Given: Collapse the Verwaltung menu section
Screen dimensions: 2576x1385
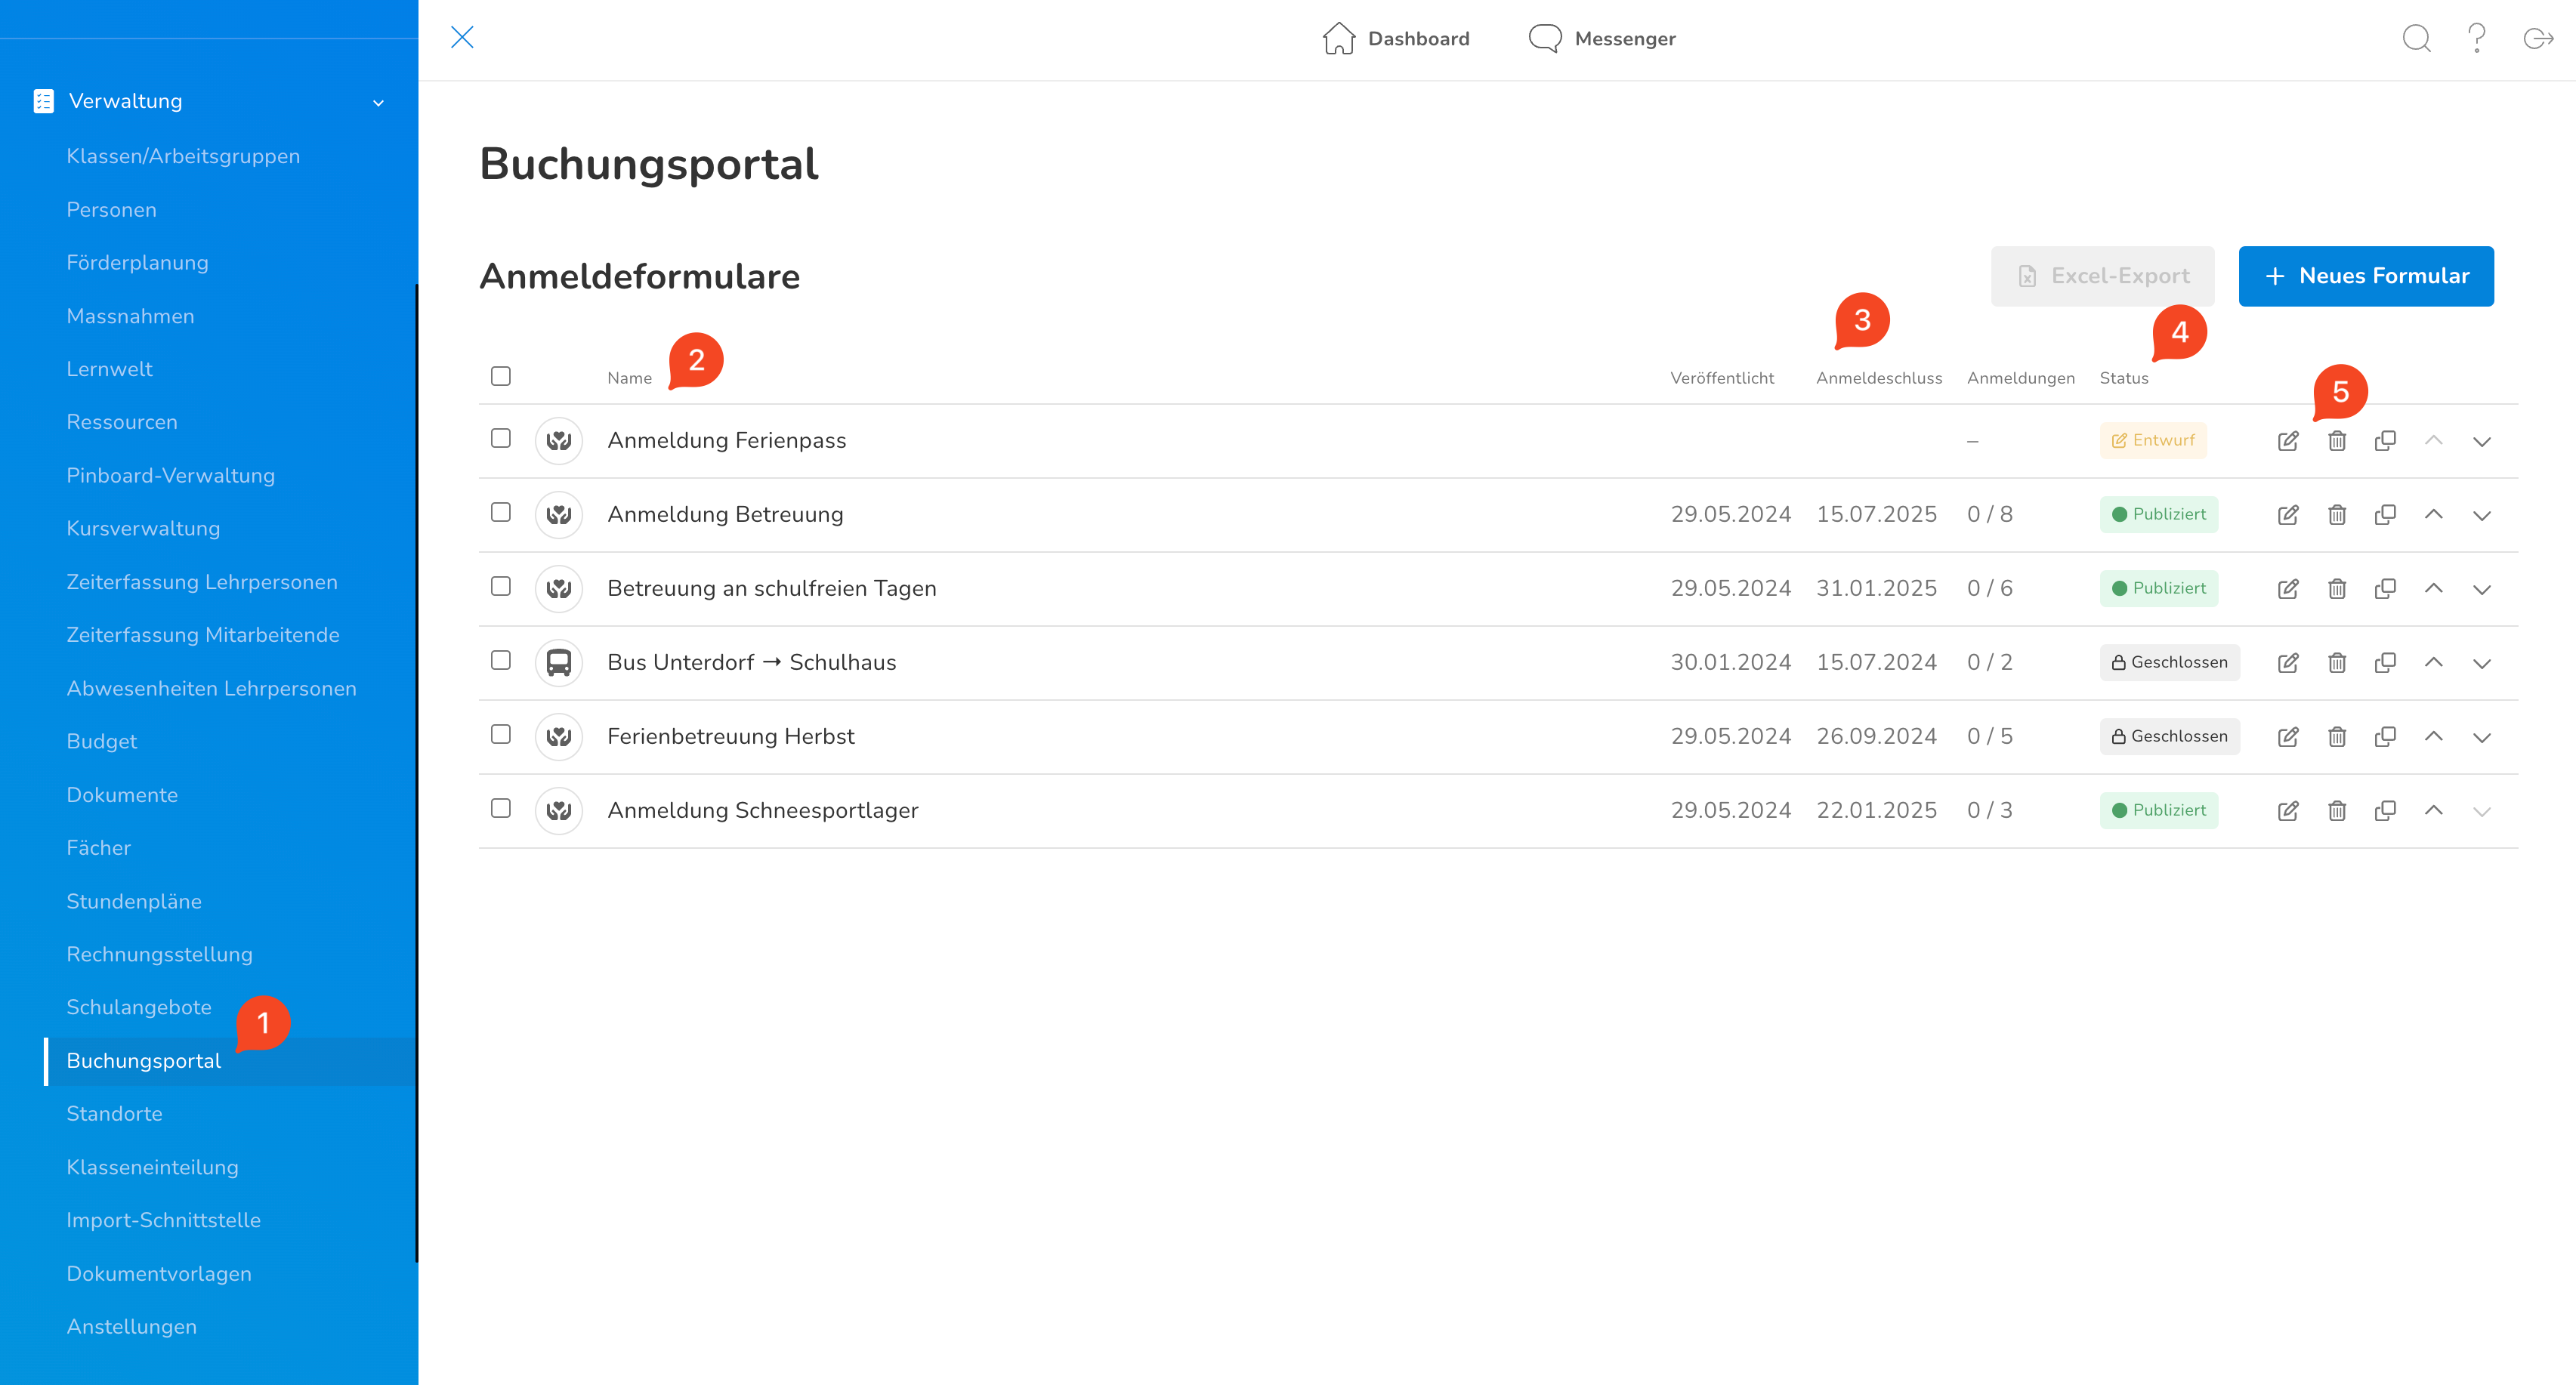Looking at the screenshot, I should [378, 102].
